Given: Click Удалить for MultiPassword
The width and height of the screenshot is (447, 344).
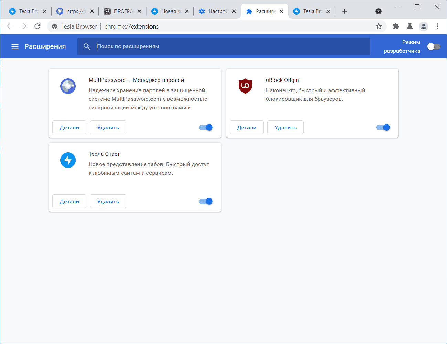Looking at the screenshot, I should click(108, 127).
